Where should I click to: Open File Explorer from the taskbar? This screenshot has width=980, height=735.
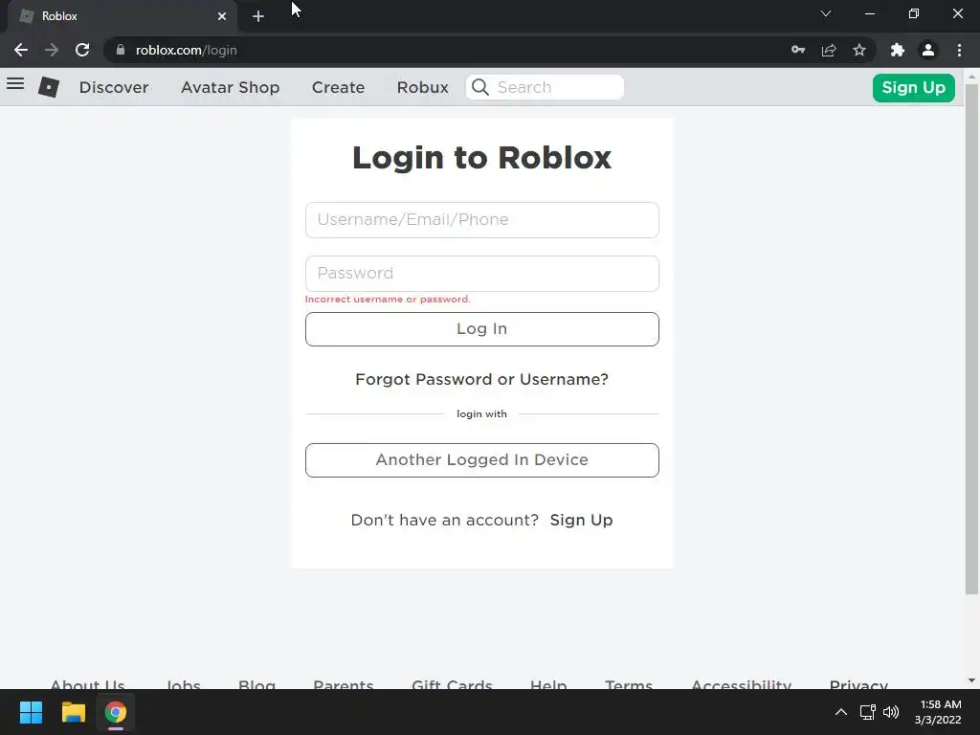point(73,712)
